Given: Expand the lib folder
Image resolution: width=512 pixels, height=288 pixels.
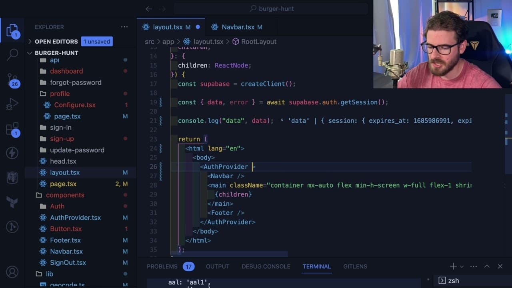Looking at the screenshot, I should click(x=49, y=274).
